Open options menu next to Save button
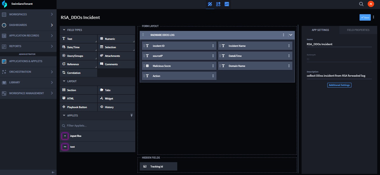Viewport: 380px width, 175px height. coord(374,17)
